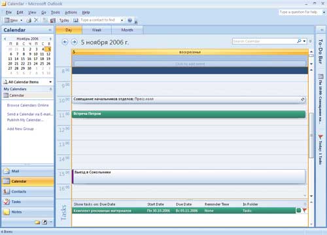Viewport: 327px width, 235px height.
Task: Click the red flag on the task row
Action: [x=305, y=210]
